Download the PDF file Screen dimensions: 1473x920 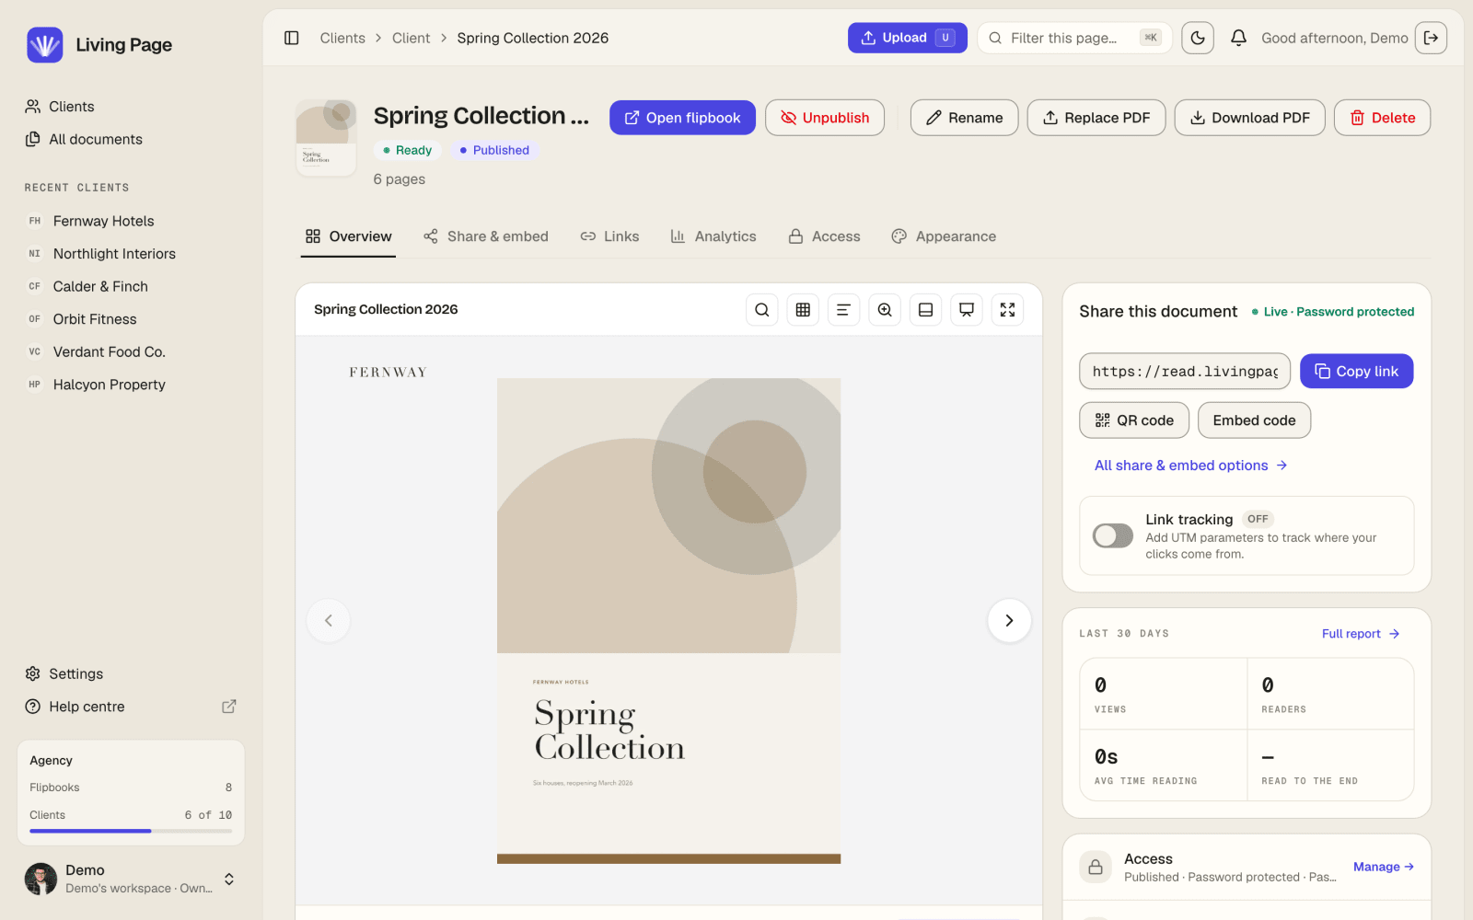1249,118
